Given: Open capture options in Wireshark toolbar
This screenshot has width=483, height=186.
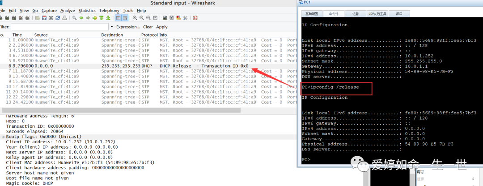Looking at the screenshot, I should pyautogui.click(x=7, y=18).
